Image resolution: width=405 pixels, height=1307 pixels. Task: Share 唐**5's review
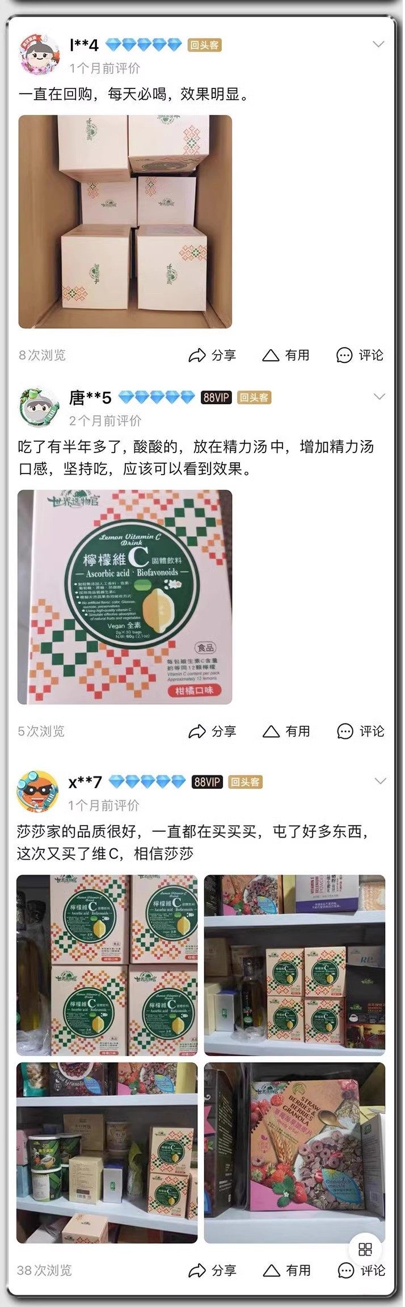(212, 731)
